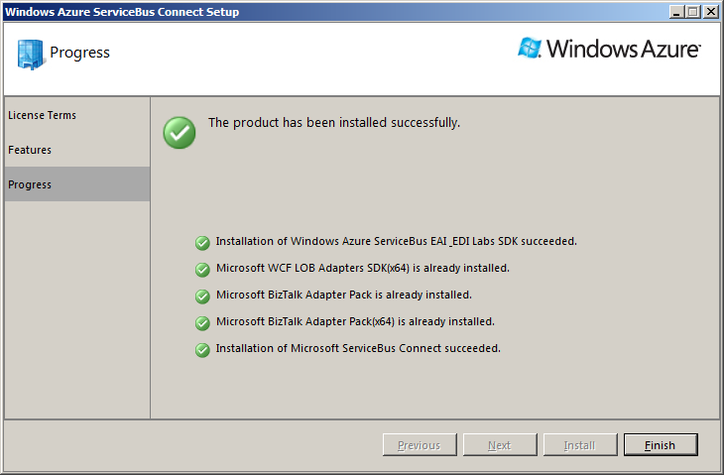724x475 pixels.
Task: Click 'The product has been installed successfully.' text
Action: 334,123
